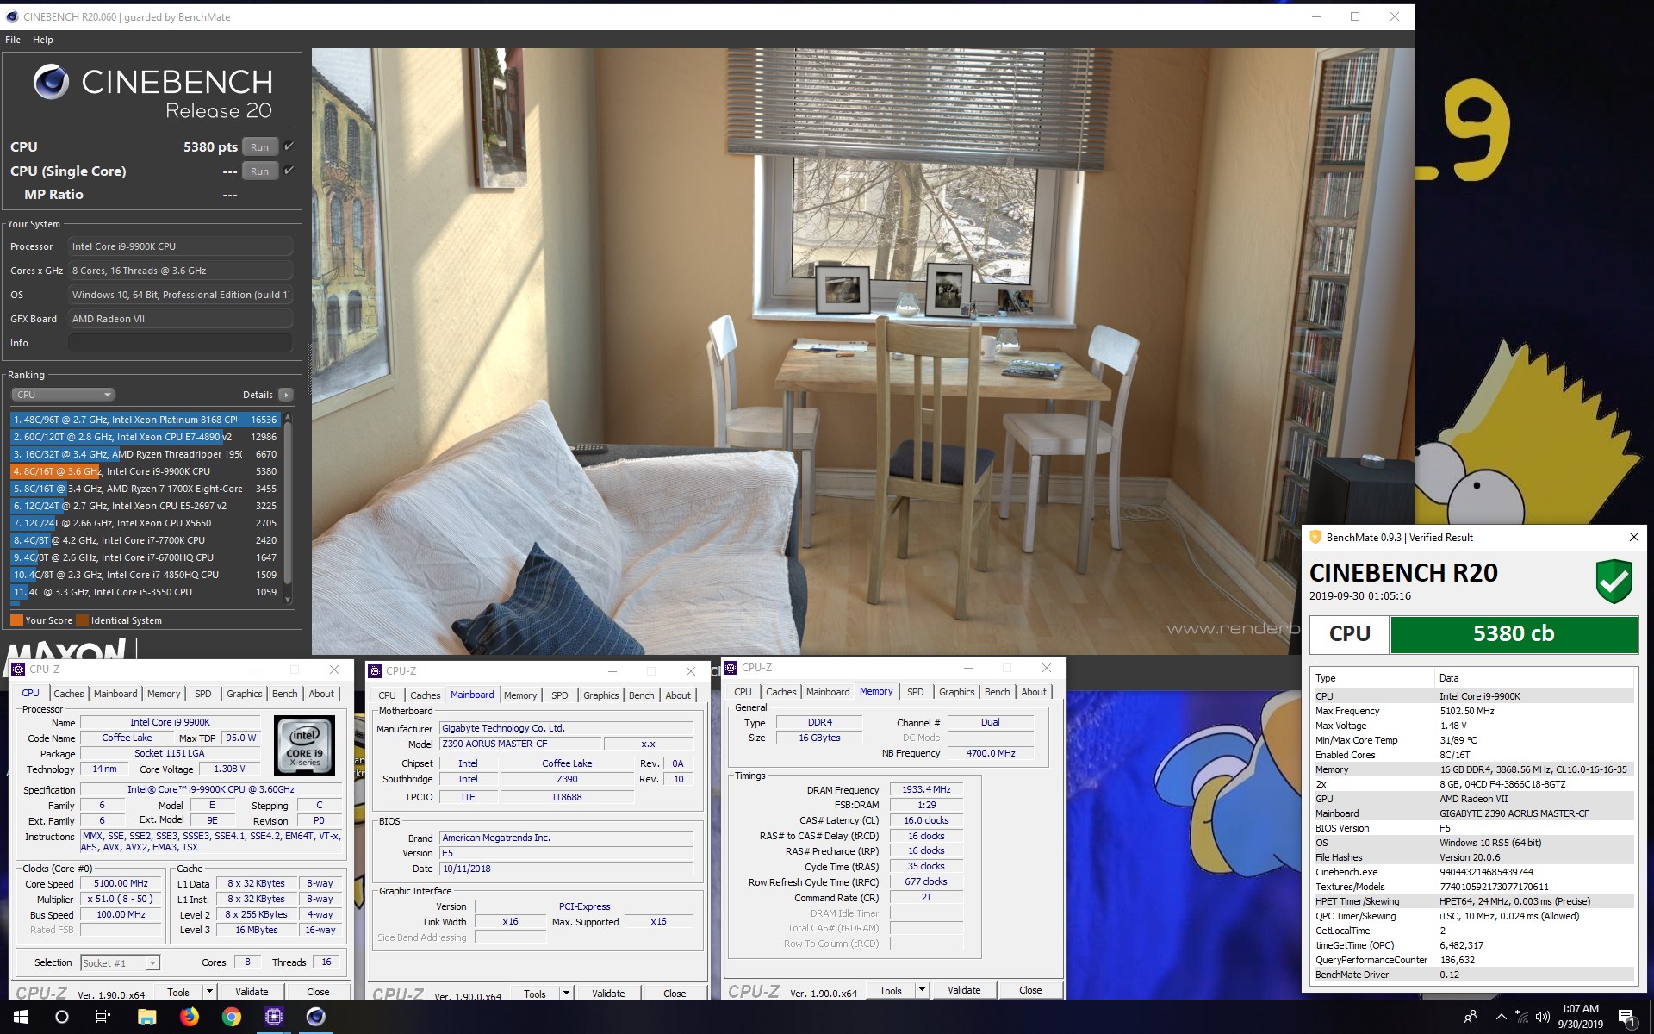Open the Windows Start menu
This screenshot has width=1654, height=1034.
pyautogui.click(x=21, y=1017)
